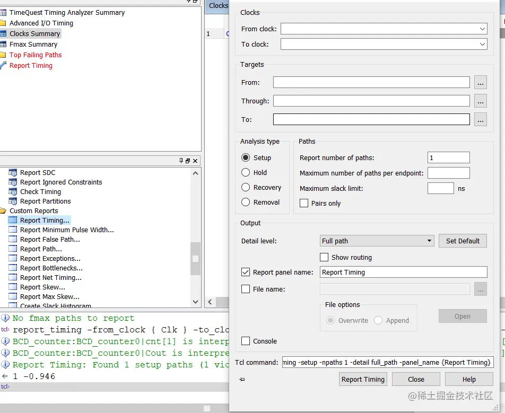The width and height of the screenshot is (505, 413).
Task: Select the Removal analysis type
Action: click(246, 202)
